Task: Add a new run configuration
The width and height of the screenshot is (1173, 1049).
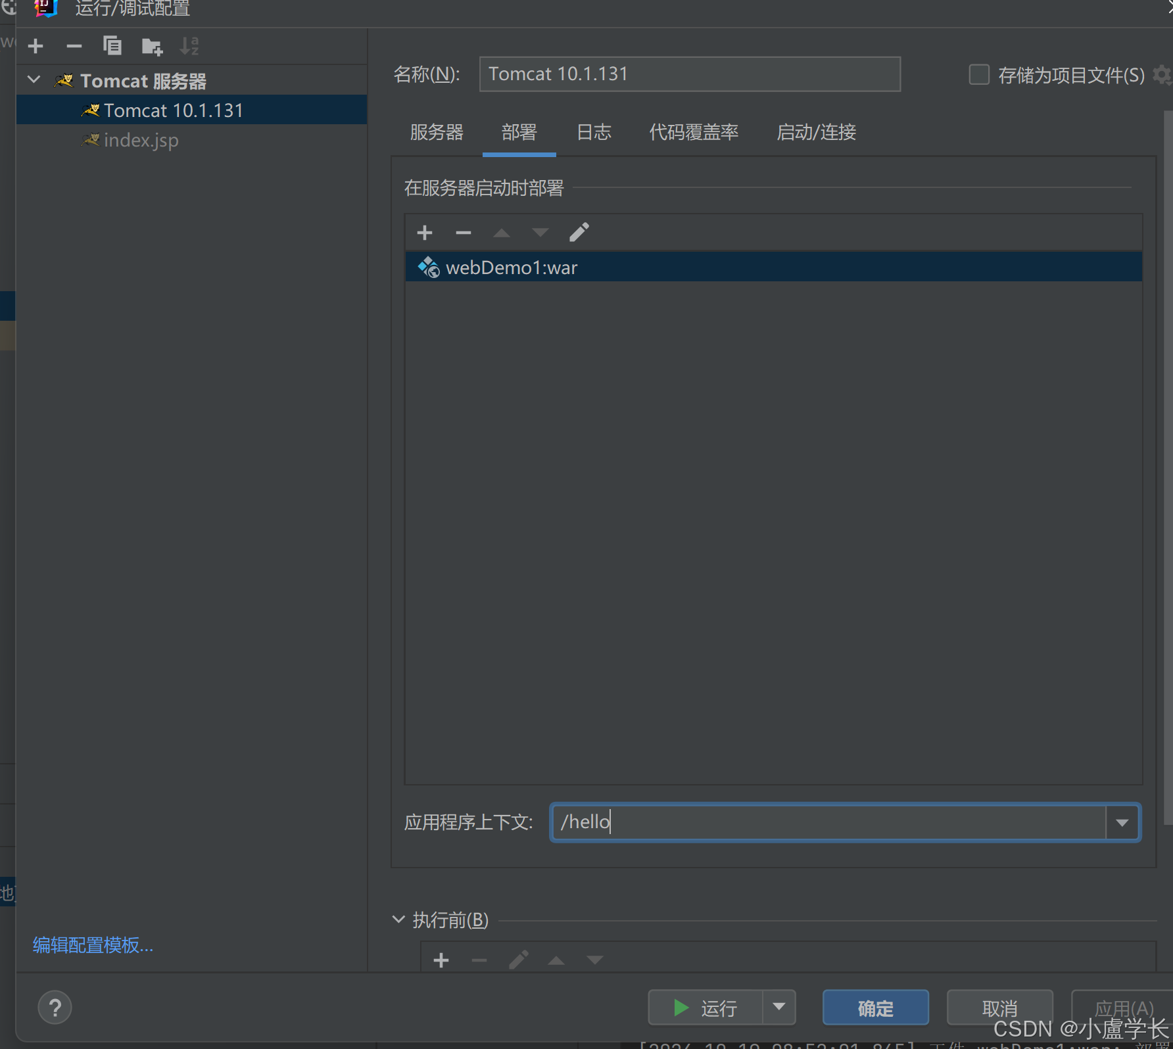Action: click(36, 46)
